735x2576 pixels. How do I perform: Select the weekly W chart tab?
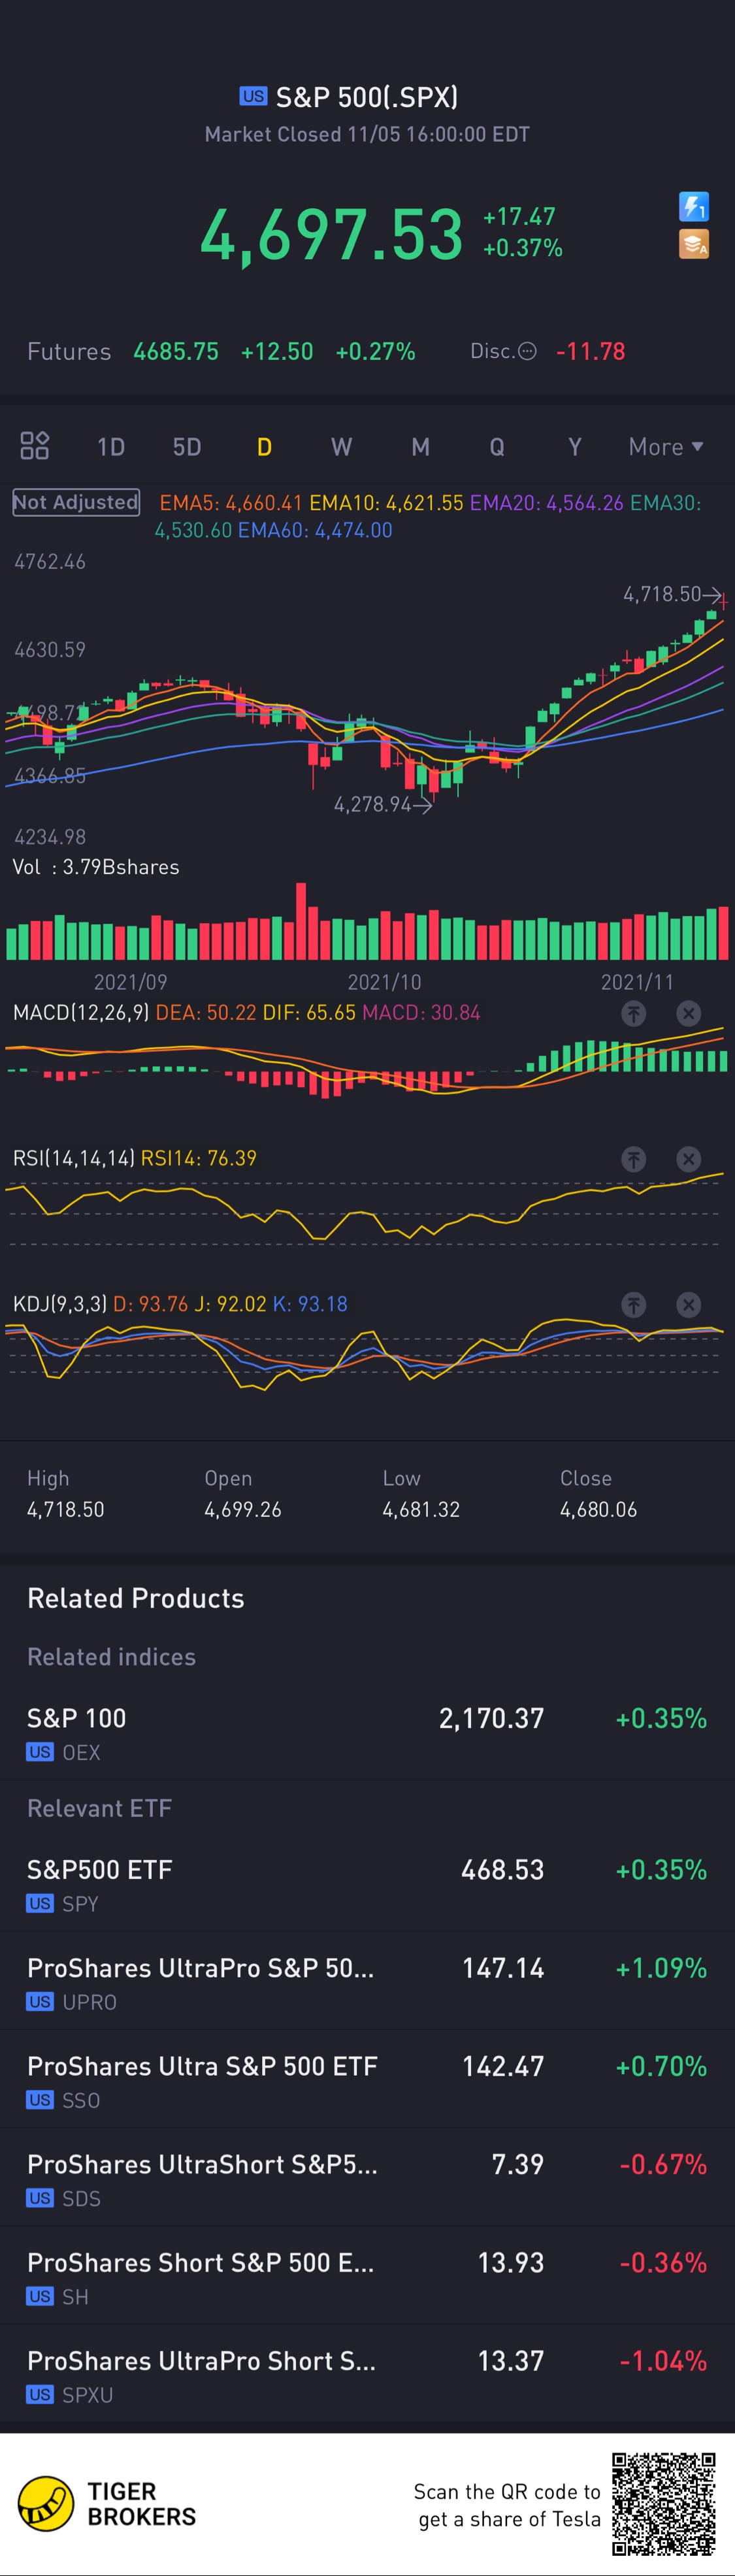point(341,447)
